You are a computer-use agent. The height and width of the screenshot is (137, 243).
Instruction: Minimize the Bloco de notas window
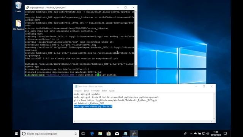196,86
